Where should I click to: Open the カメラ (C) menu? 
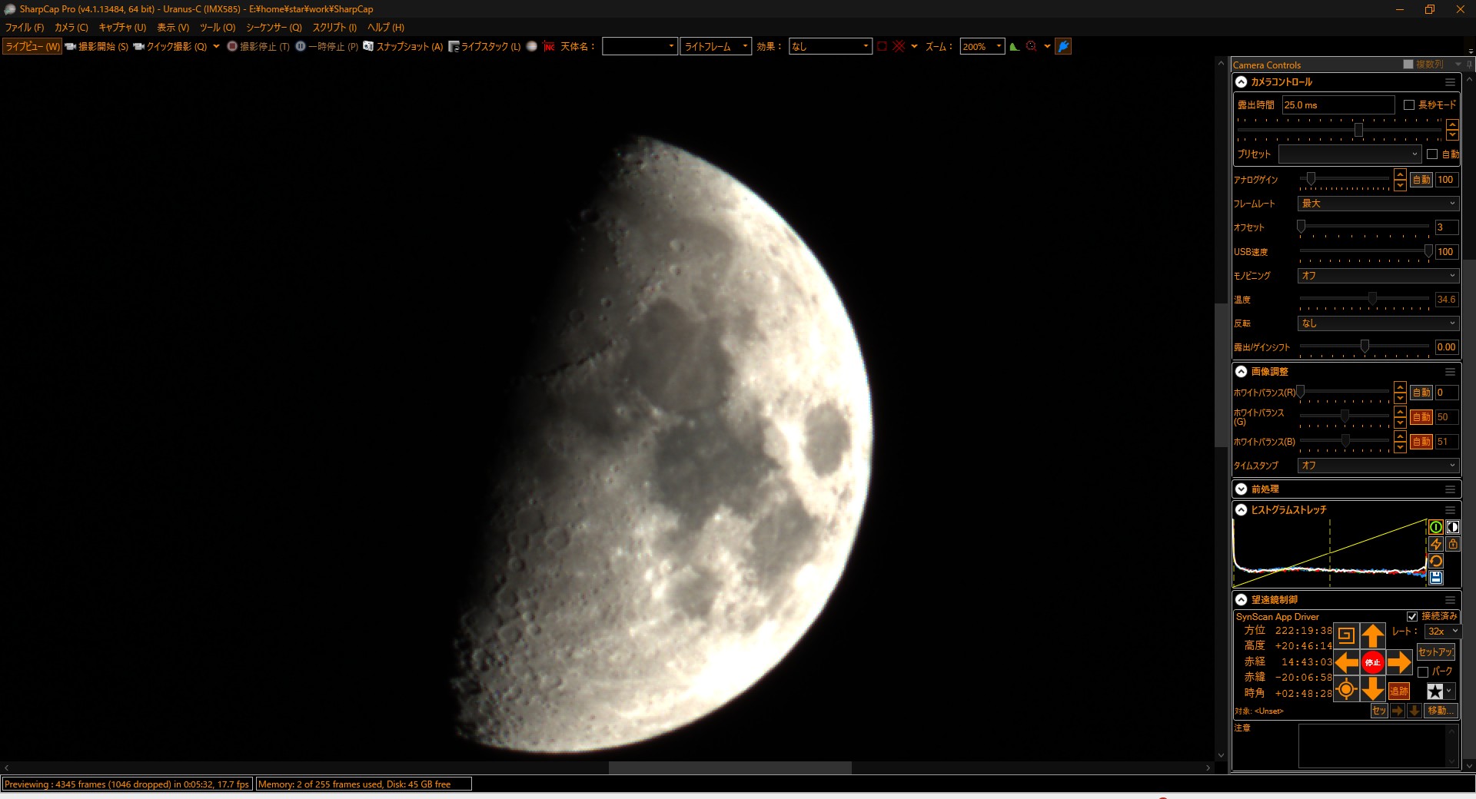[x=71, y=28]
